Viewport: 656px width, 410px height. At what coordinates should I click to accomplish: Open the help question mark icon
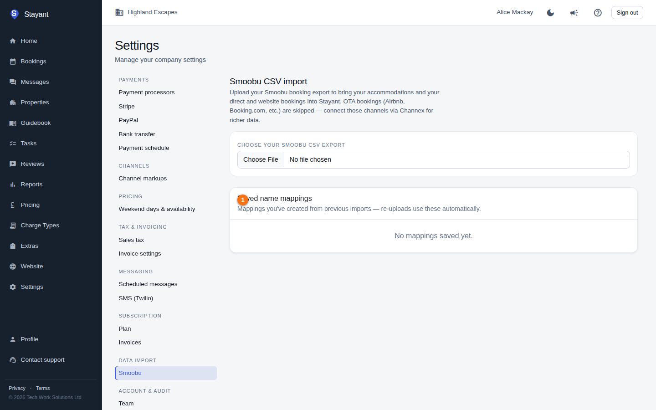coord(598,13)
